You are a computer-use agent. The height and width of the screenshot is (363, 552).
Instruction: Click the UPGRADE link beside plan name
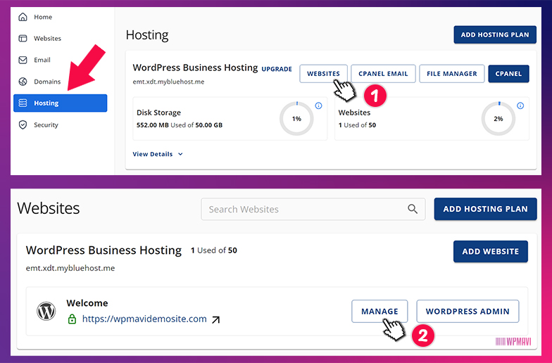(277, 70)
